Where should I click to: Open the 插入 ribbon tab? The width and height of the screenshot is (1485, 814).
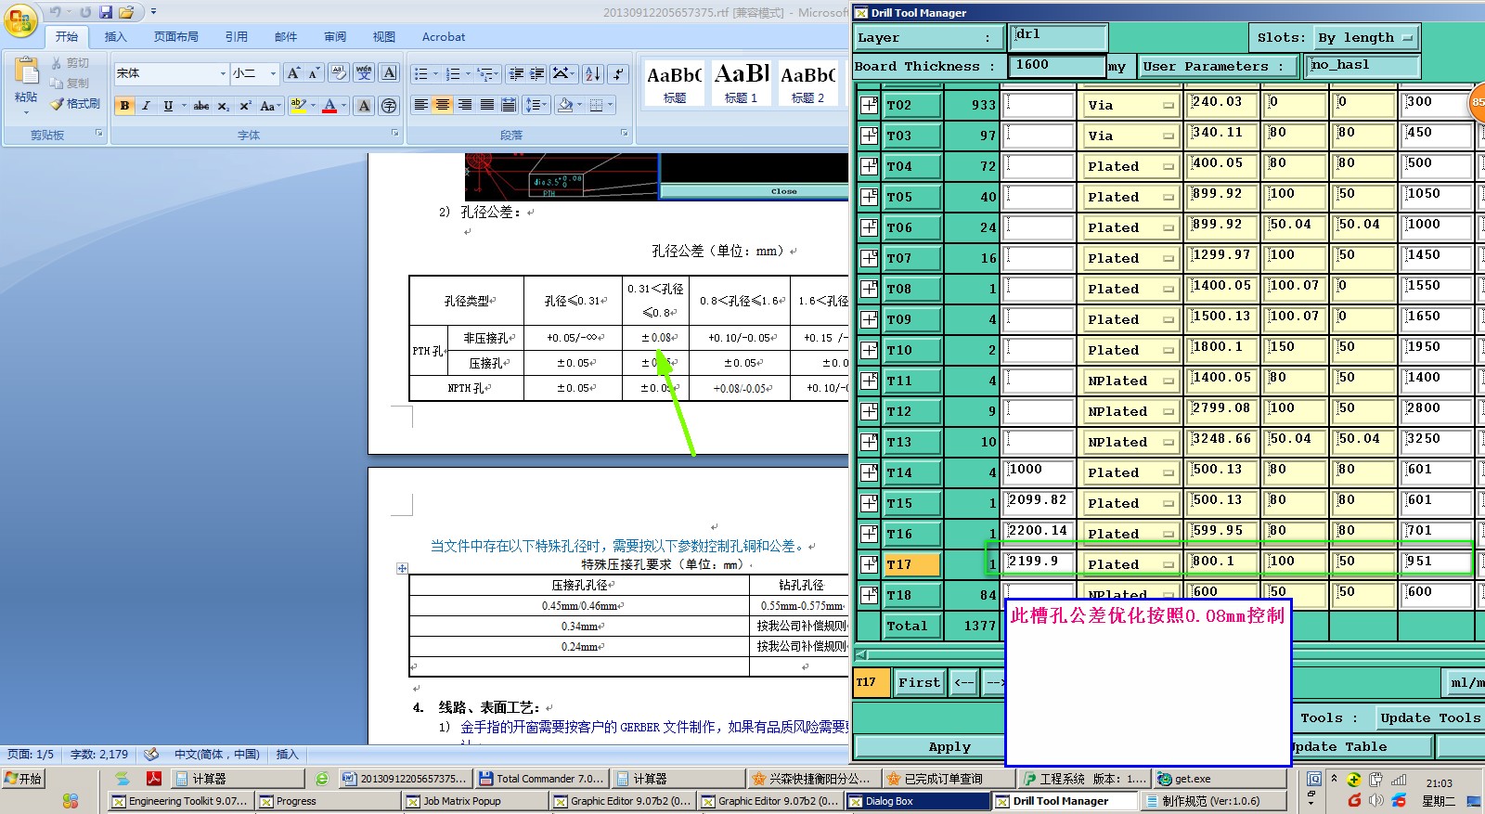pos(115,37)
